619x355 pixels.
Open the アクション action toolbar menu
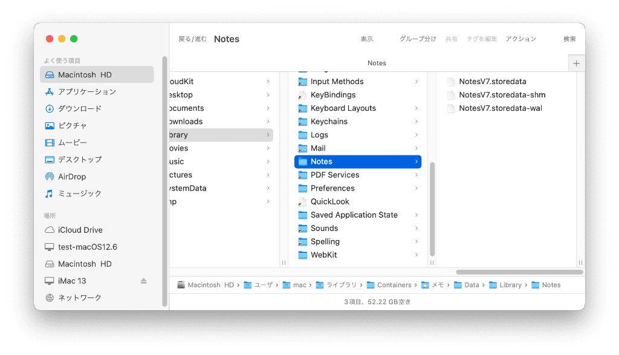[x=520, y=39]
